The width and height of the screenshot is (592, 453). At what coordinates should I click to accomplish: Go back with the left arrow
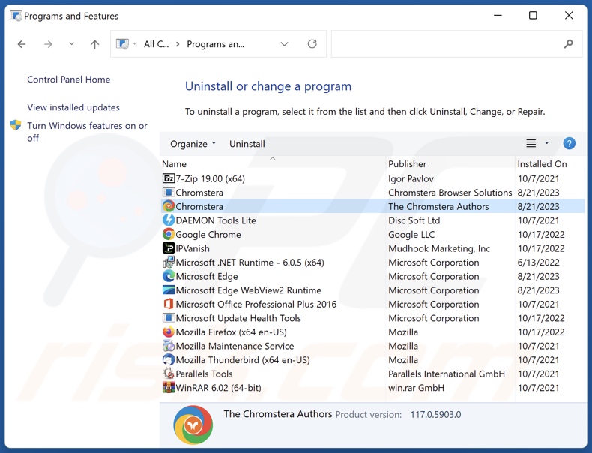(x=22, y=44)
